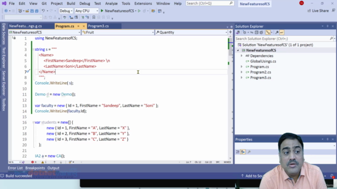Go to the previous issue with up arrow
Screen dimensions: 337x189
tap(54, 162)
